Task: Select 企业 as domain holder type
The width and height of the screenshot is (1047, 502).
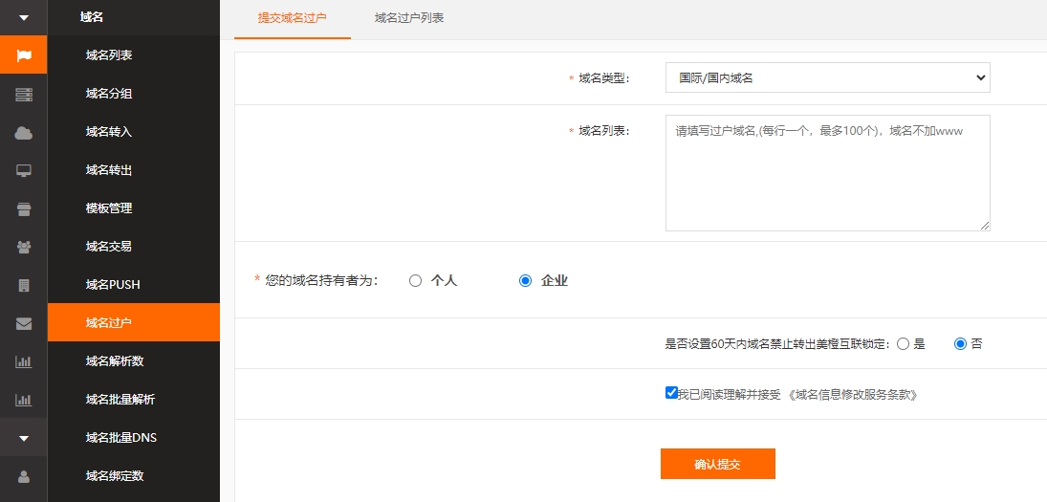Action: pos(525,281)
